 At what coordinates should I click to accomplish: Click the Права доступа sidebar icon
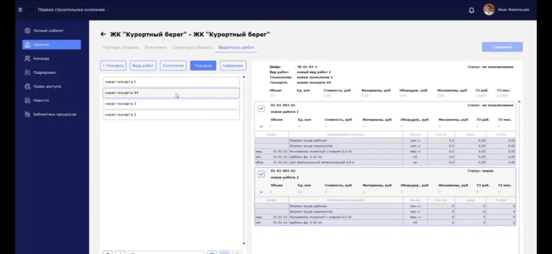tap(27, 86)
